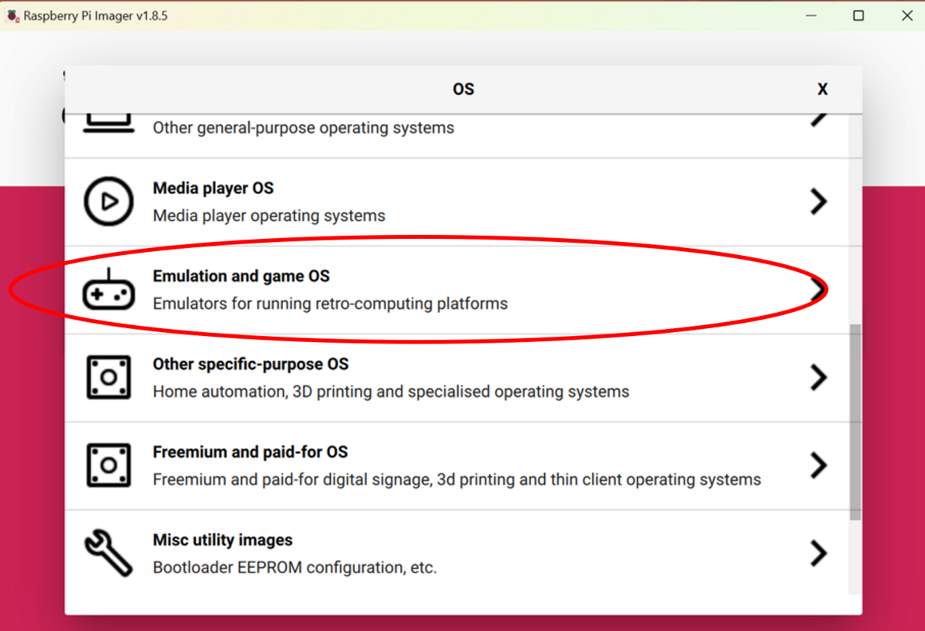This screenshot has width=925, height=631.
Task: Expand the Freemium and paid-for OS chevron
Action: pos(819,465)
